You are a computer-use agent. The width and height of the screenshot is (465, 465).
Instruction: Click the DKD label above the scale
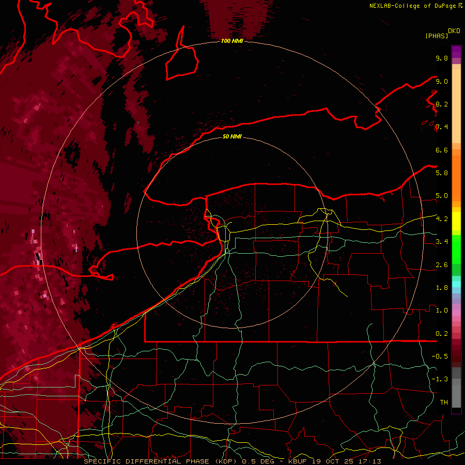[454, 31]
